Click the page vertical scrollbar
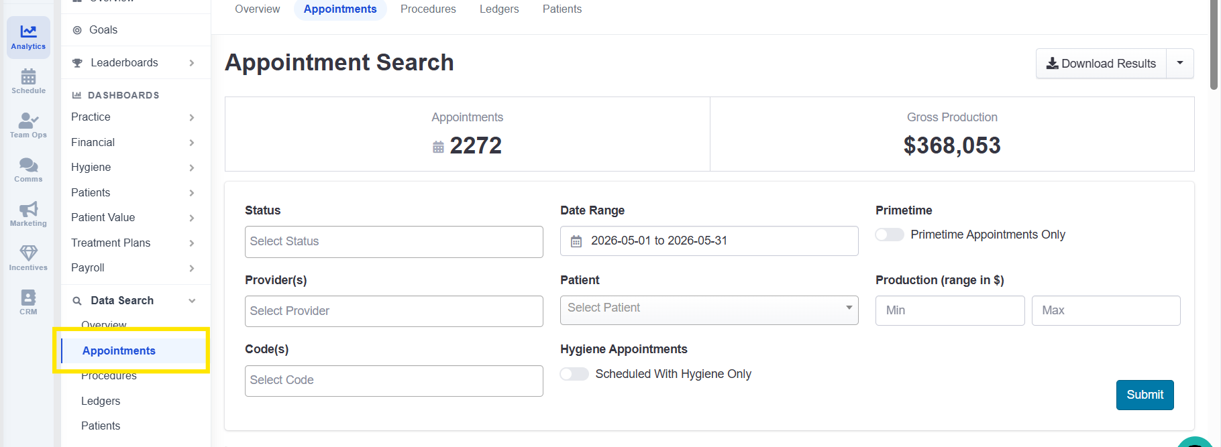 coord(1214,45)
